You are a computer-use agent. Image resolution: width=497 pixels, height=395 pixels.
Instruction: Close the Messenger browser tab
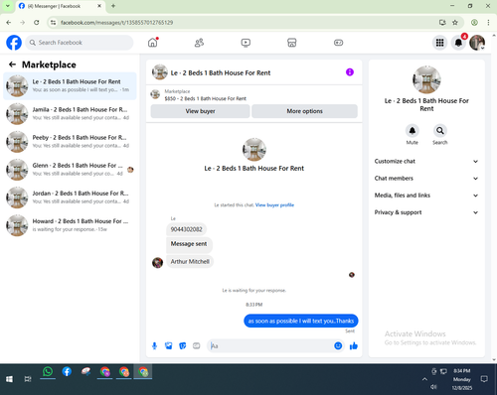coord(99,6)
